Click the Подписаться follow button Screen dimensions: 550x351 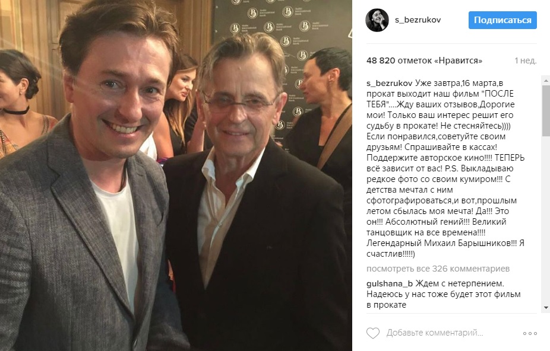coord(502,20)
